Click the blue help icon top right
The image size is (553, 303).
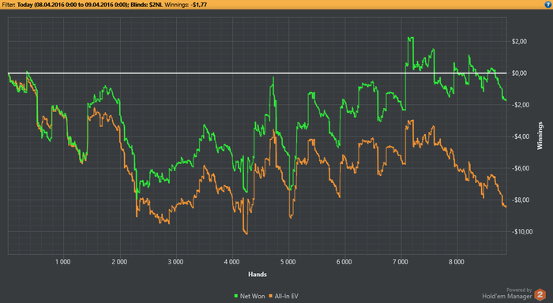click(549, 5)
